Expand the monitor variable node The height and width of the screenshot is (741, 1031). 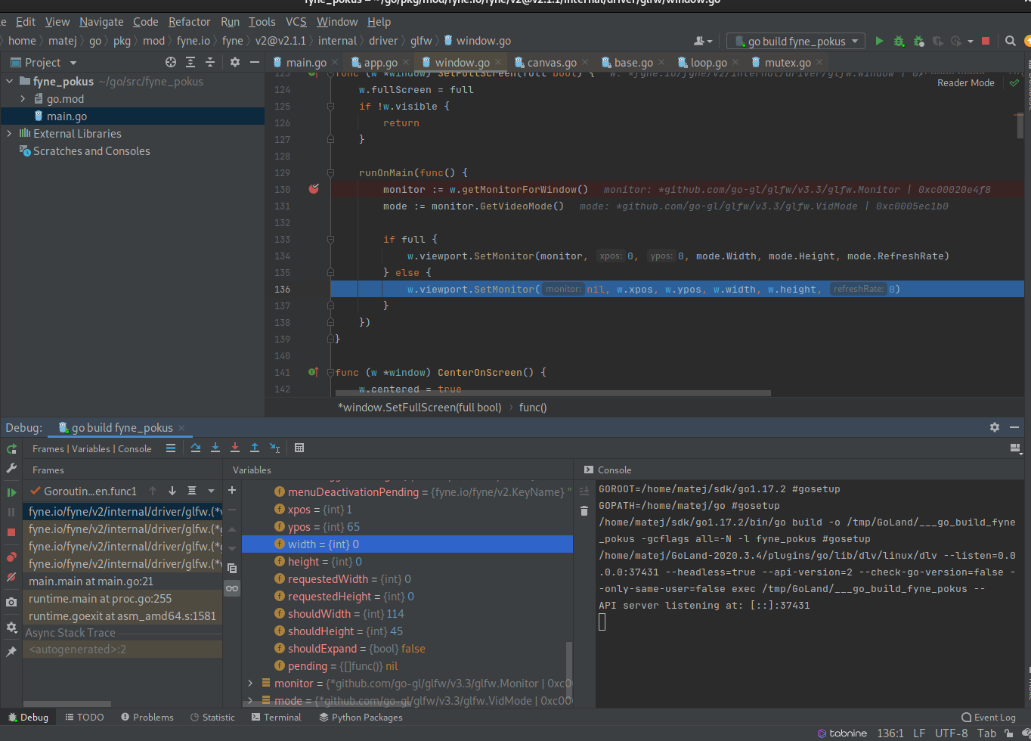[250, 683]
